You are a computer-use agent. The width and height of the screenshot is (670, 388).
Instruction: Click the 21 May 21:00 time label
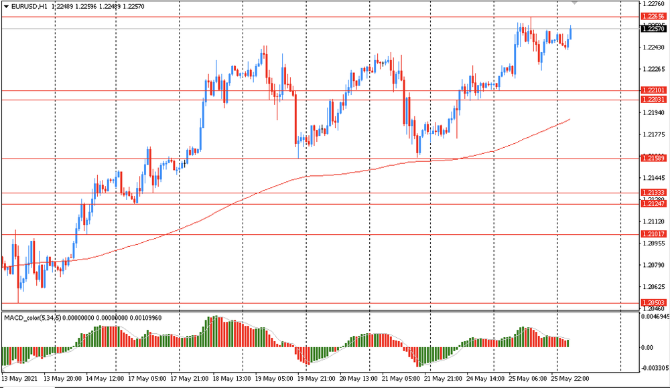point(443,379)
